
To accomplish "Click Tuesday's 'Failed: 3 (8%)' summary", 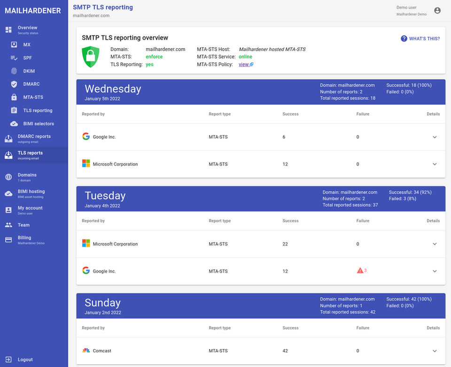I will [403, 199].
